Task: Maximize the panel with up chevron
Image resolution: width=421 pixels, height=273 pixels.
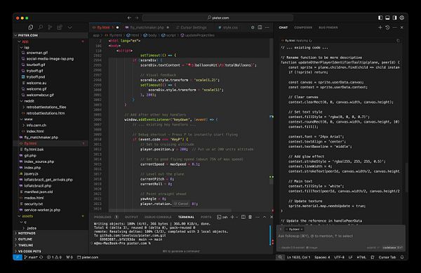Action: pyautogui.click(x=265, y=217)
